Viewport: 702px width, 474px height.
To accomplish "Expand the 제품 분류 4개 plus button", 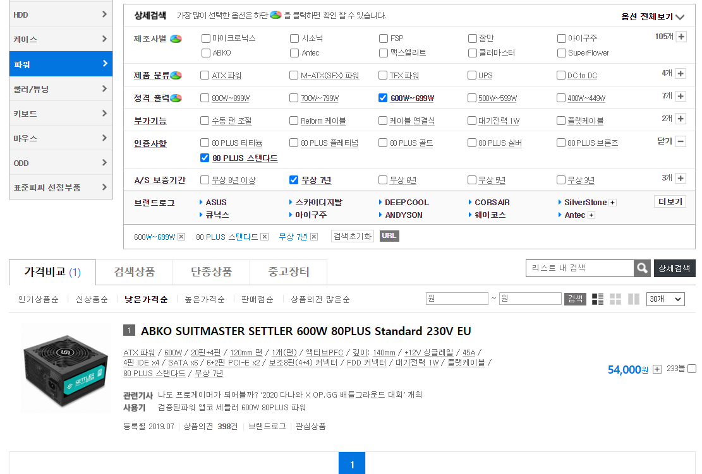I will pyautogui.click(x=681, y=73).
